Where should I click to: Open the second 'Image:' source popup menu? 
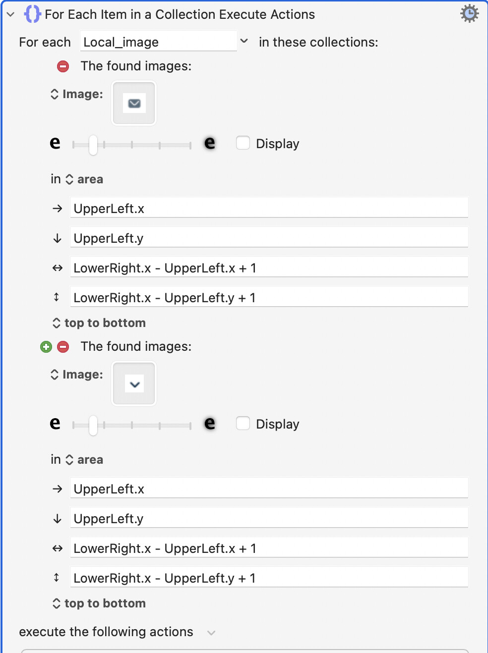[x=77, y=375]
